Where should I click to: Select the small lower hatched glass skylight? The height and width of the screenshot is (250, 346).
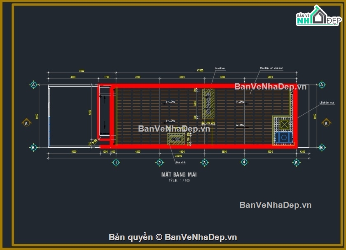pyautogui.click(x=176, y=139)
